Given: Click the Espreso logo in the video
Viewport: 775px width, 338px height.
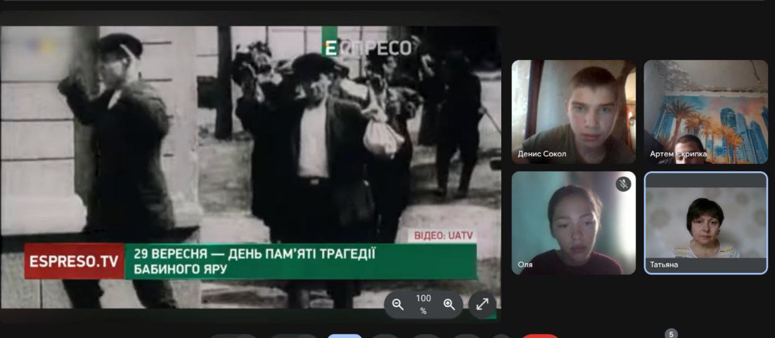Looking at the screenshot, I should 368,48.
